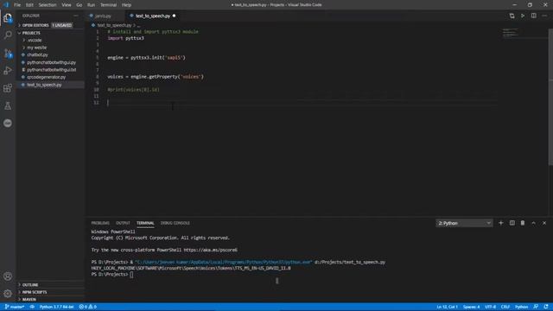Viewport: 553px width, 311px height.
Task: Select text_to_speech.py in explorer tree
Action: click(x=44, y=85)
